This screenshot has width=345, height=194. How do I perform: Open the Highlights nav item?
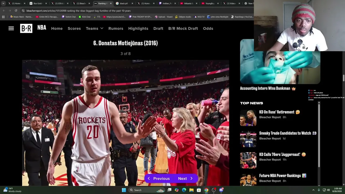138,28
